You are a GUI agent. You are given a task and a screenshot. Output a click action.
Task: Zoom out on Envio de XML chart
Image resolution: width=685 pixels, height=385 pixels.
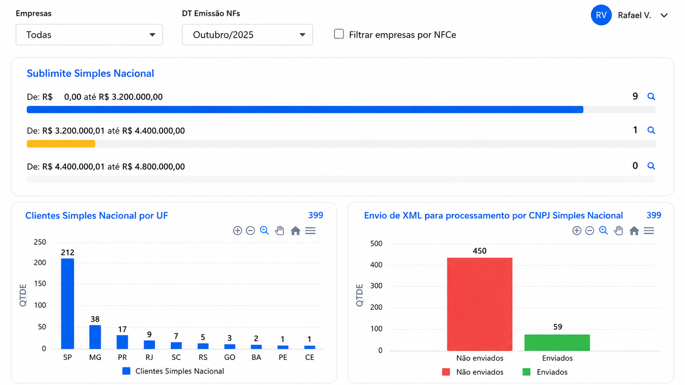pyautogui.click(x=590, y=231)
